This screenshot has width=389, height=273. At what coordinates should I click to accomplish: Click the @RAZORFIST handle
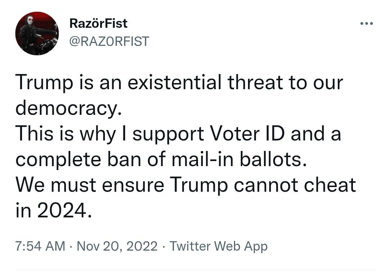[109, 41]
